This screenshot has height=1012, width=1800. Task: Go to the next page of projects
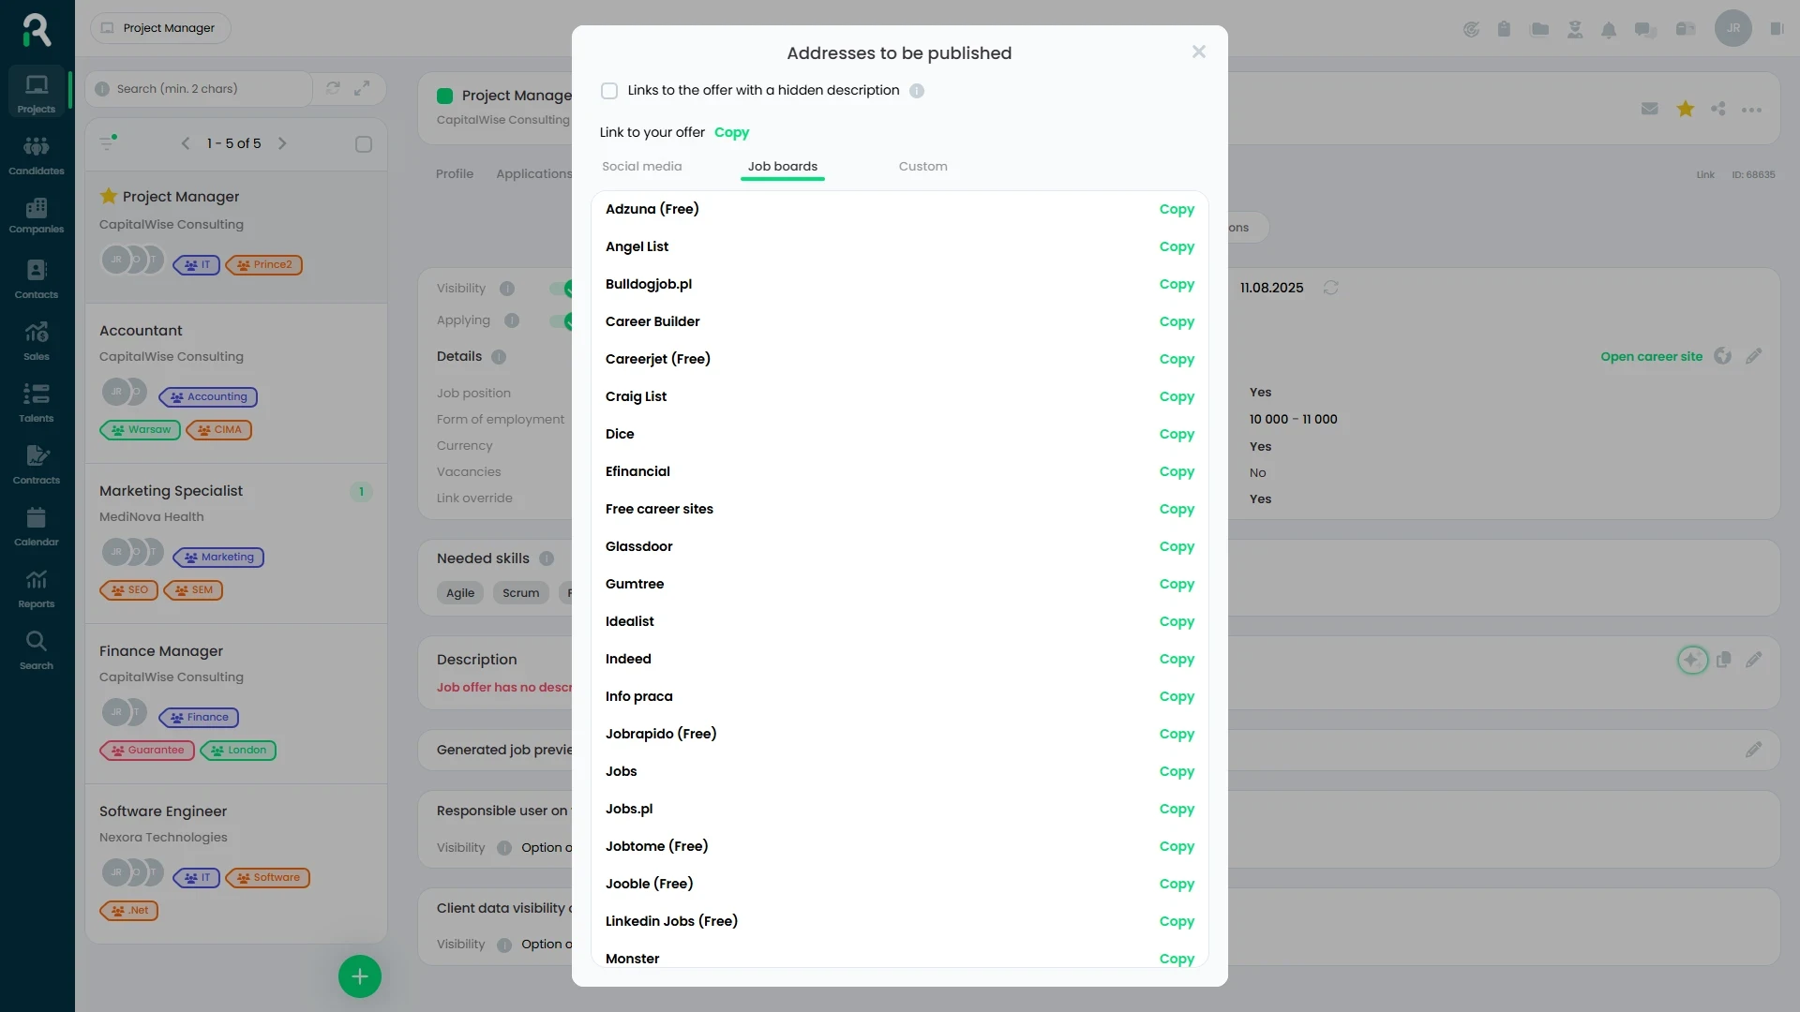[282, 143]
